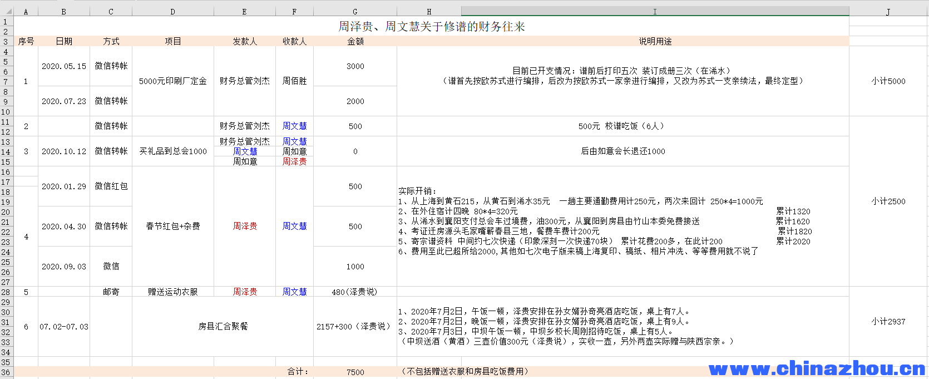
Task: Select row 36 header number
Action: tap(6, 372)
